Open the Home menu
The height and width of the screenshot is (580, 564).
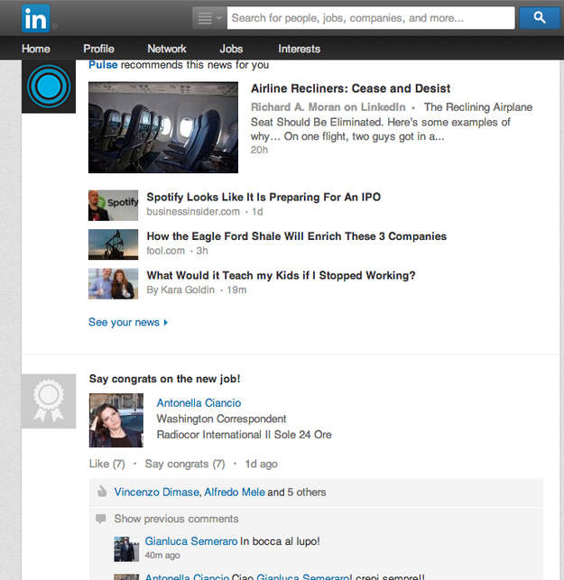tap(35, 49)
